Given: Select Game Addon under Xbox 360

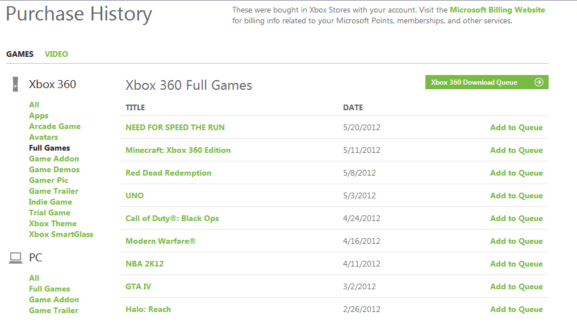Looking at the screenshot, I should 54,159.
